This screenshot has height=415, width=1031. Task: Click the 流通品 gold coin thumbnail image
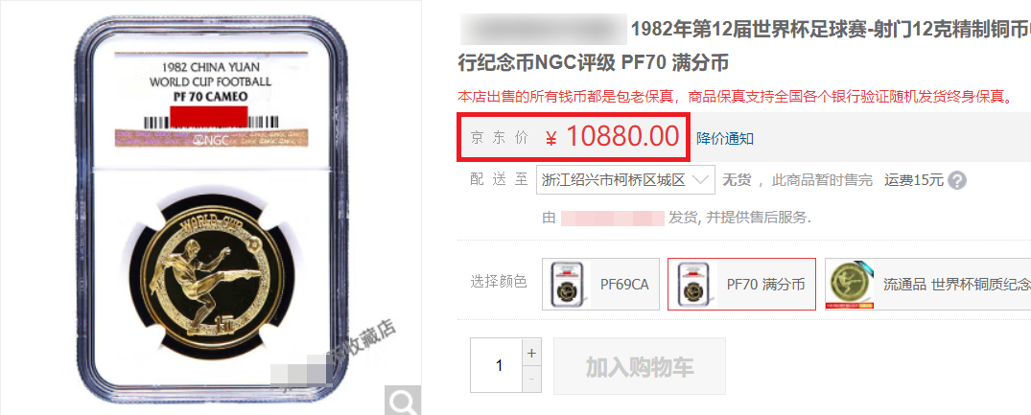click(852, 285)
